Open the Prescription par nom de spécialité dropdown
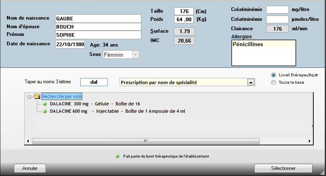The height and width of the screenshot is (176, 326). (251, 82)
